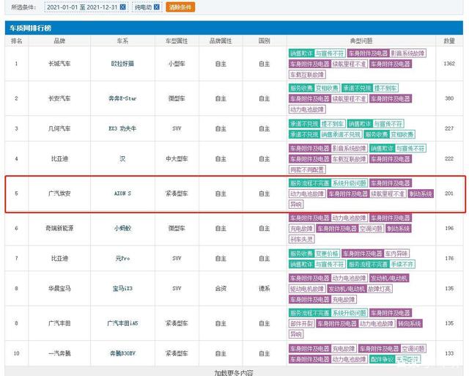Open the 宝马iX3 car series link
Viewport: 469px width, 376px height.
122,289
